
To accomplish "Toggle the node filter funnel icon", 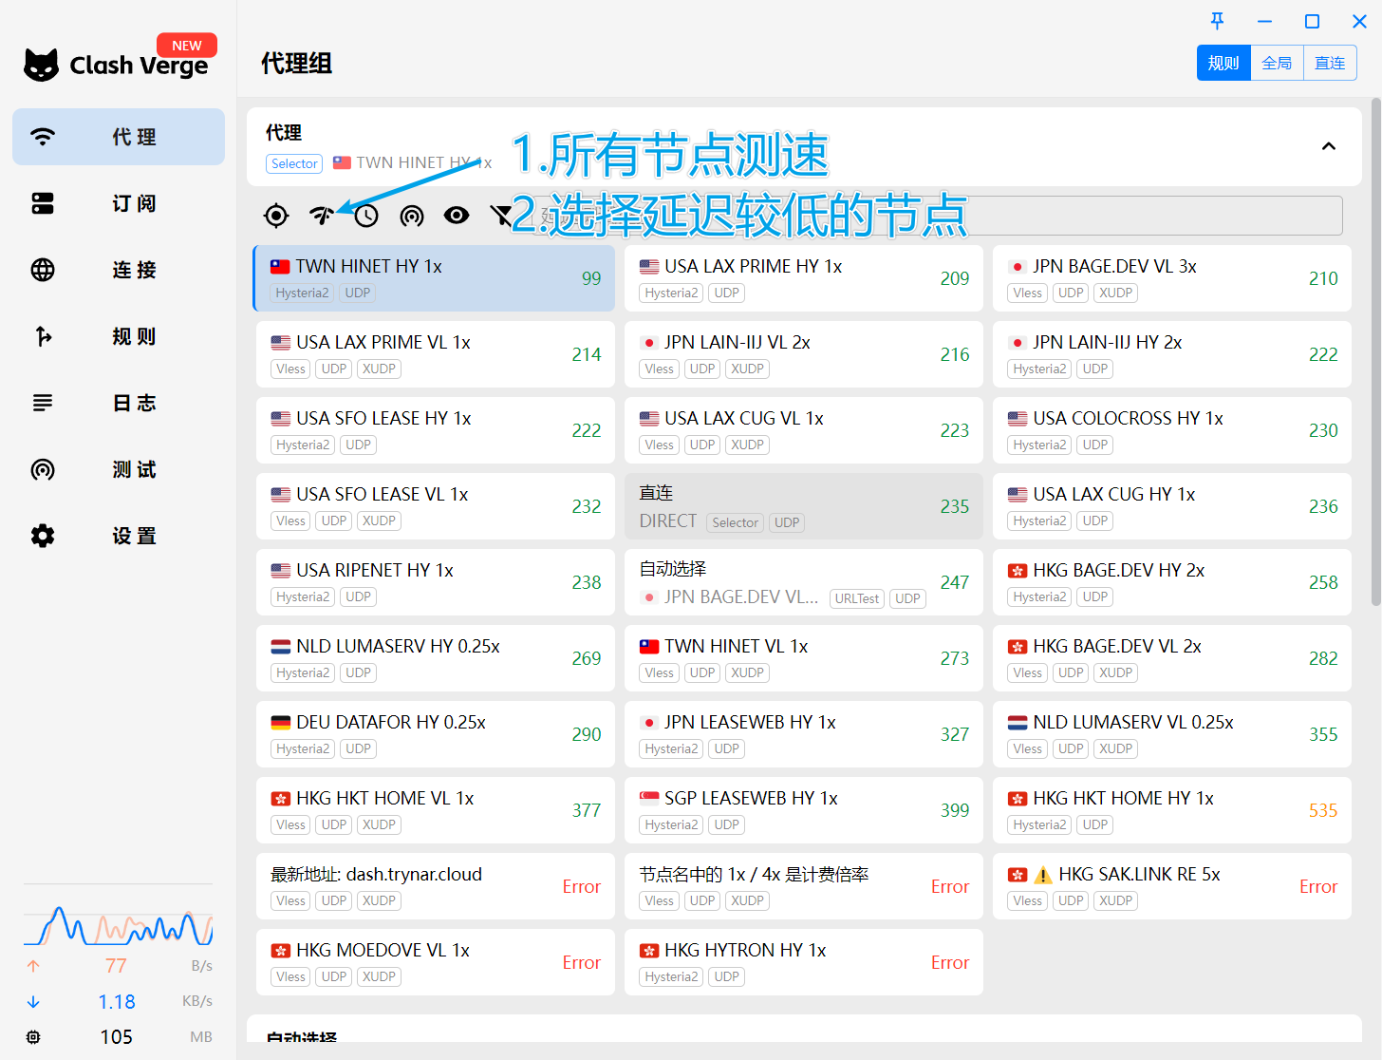I will [x=500, y=216].
